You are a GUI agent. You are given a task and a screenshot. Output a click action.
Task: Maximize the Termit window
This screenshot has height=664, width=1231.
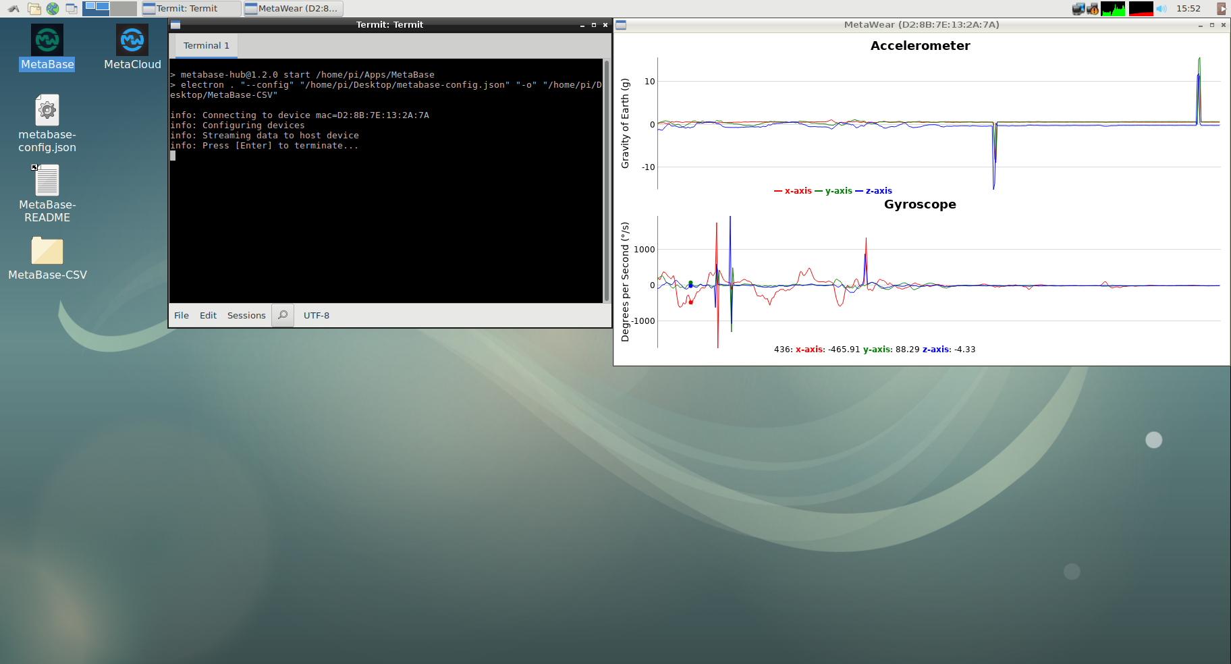(594, 25)
